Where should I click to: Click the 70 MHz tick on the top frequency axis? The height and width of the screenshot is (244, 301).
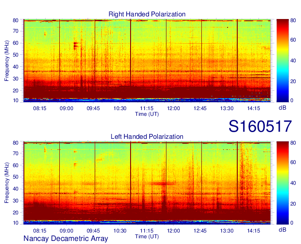pos(15,31)
